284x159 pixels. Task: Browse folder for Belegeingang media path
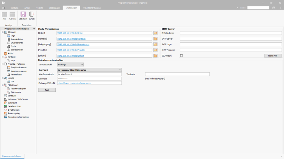tap(155, 45)
